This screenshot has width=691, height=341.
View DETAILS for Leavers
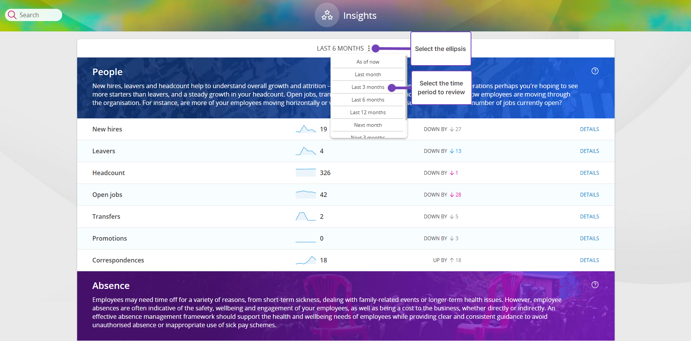[589, 151]
